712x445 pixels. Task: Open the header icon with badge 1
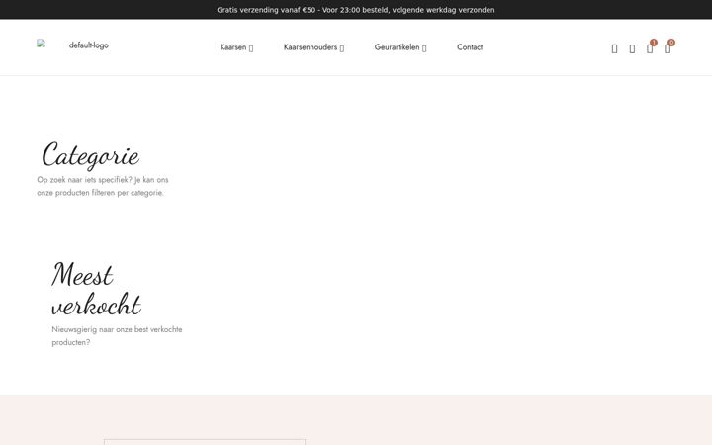tap(650, 48)
